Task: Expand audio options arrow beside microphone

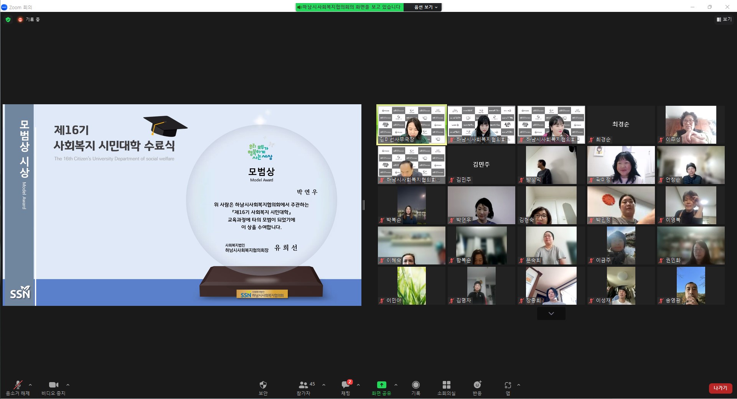Action: pyautogui.click(x=30, y=385)
